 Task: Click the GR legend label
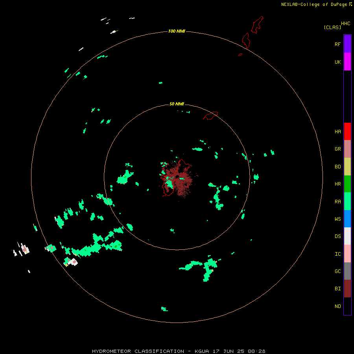[x=337, y=149]
